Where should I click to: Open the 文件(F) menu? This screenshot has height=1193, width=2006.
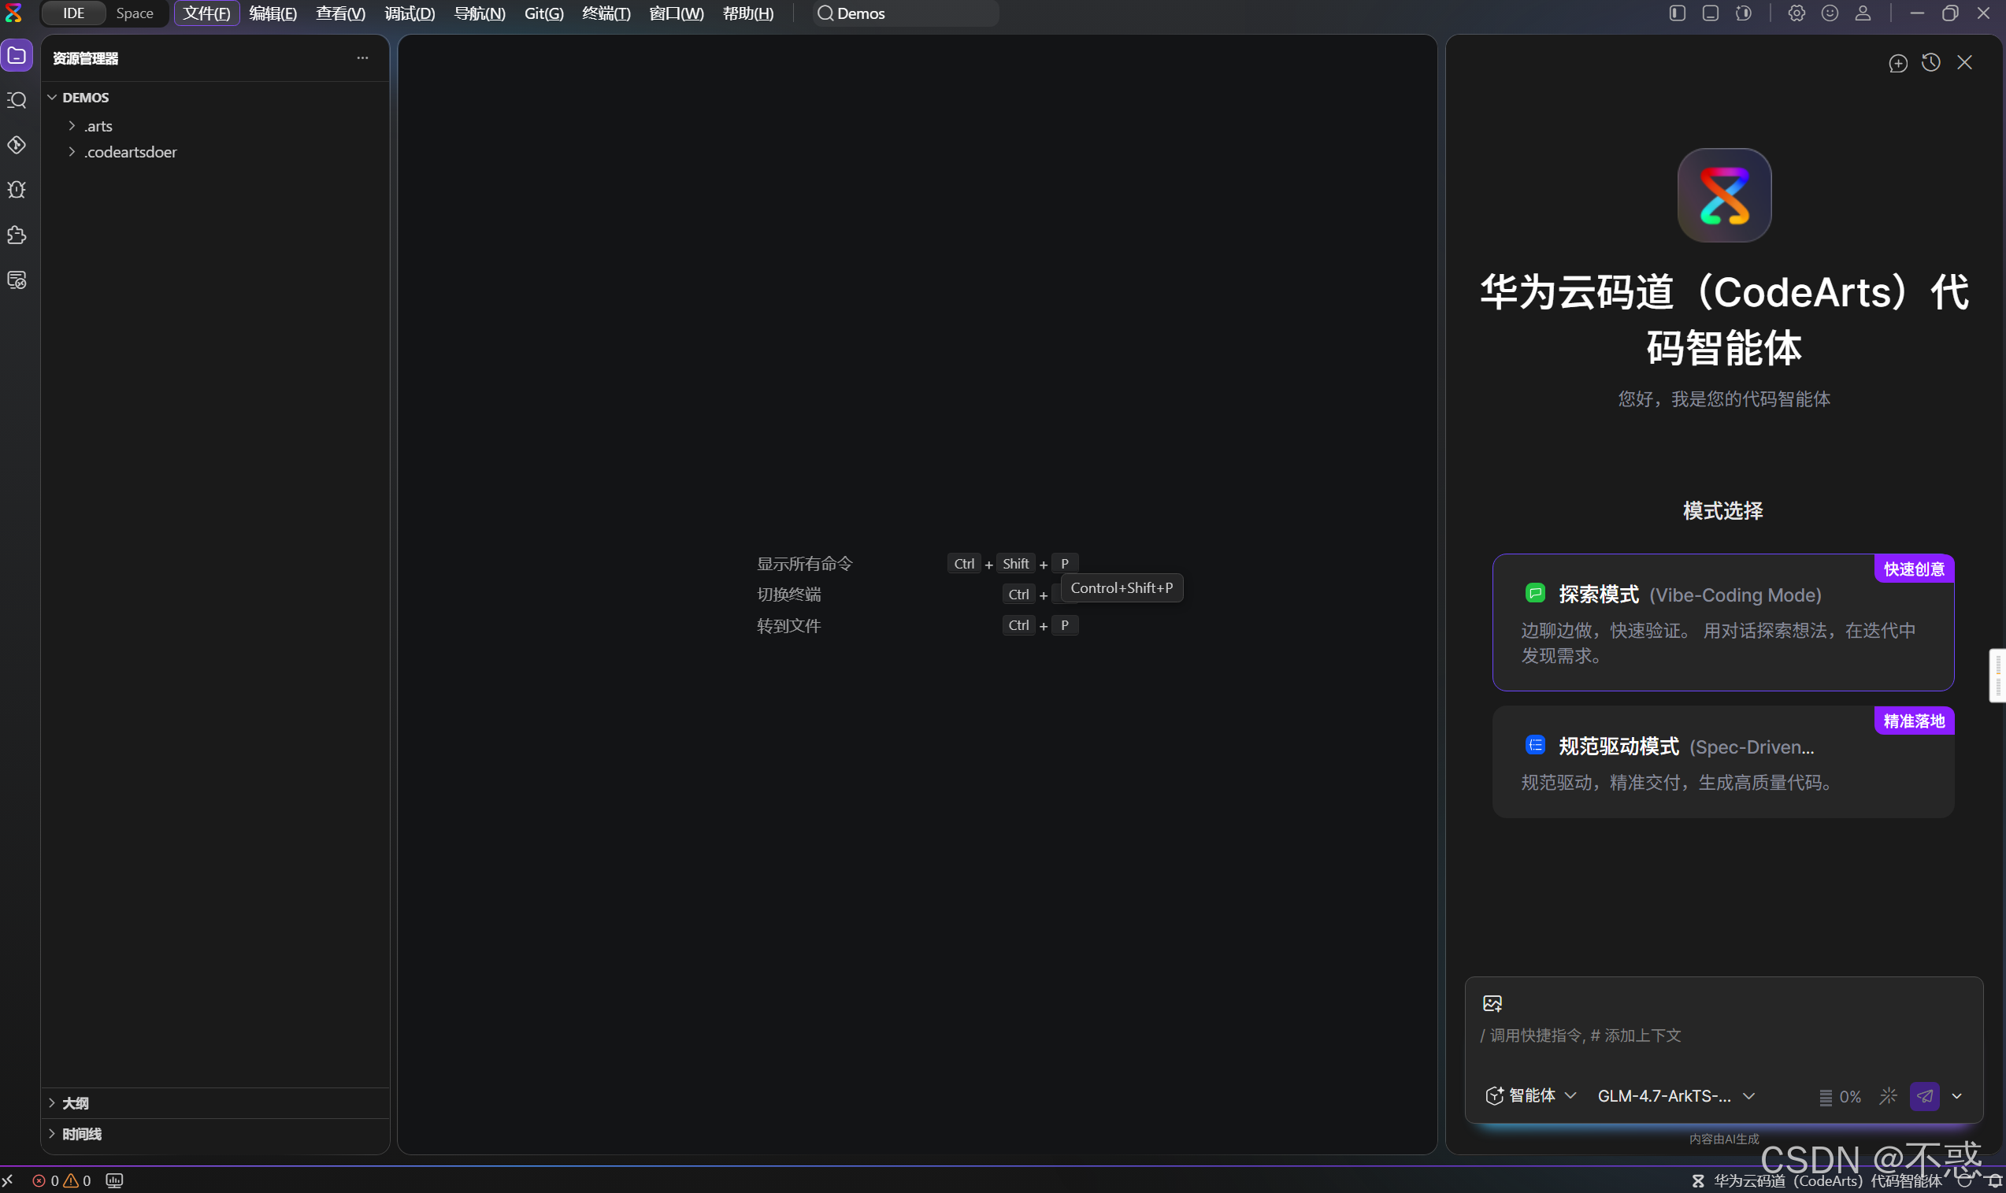pyautogui.click(x=206, y=13)
